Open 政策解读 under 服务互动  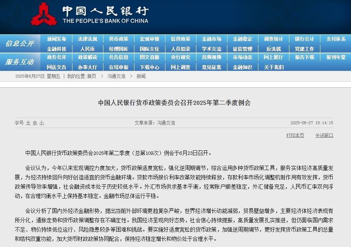87,57
